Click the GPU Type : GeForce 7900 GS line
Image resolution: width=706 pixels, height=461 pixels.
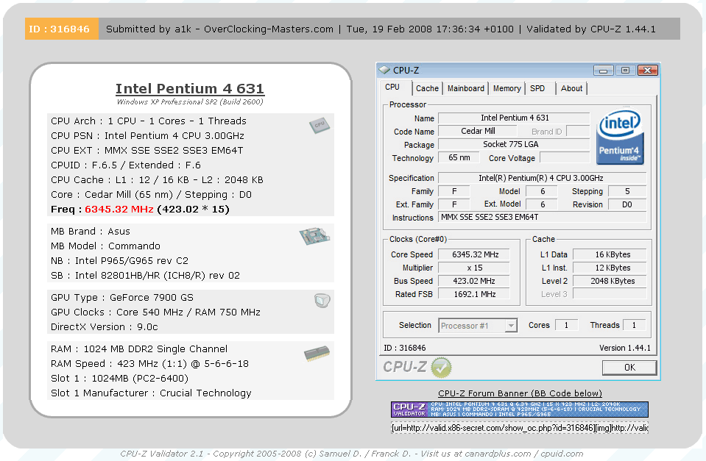click(122, 297)
